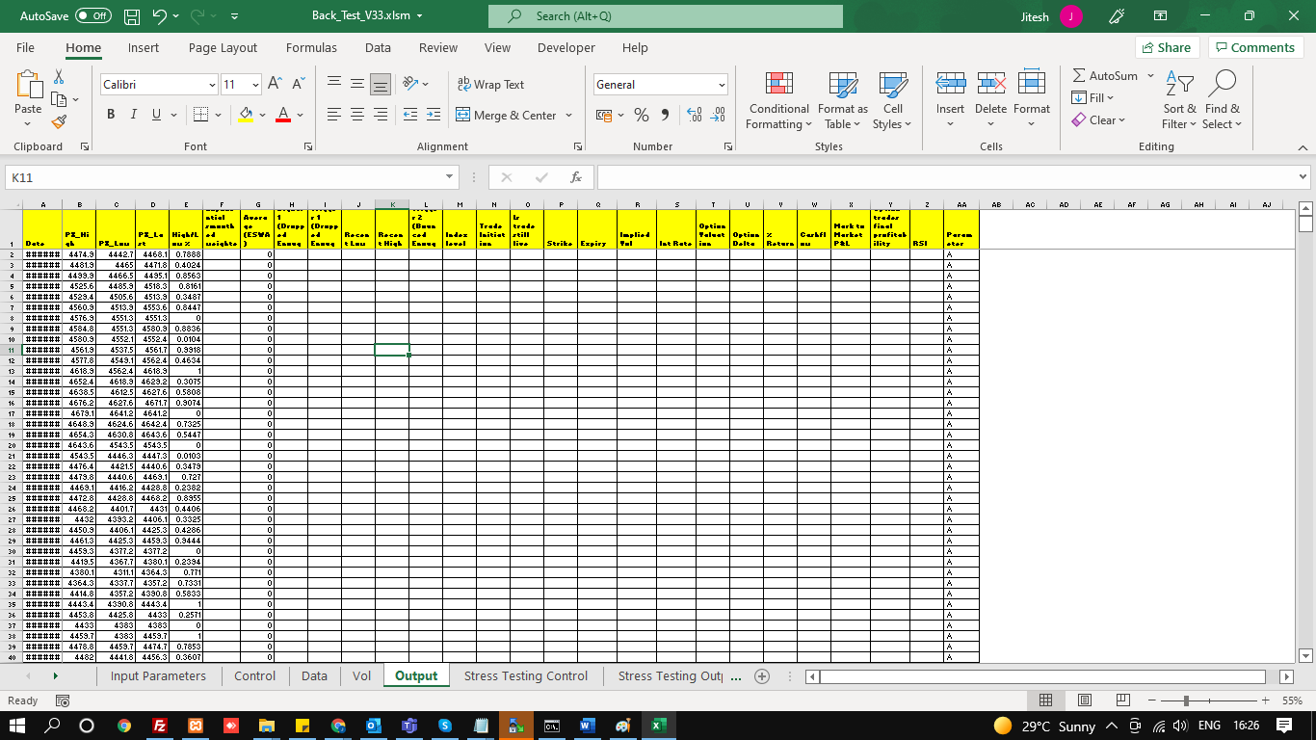The height and width of the screenshot is (740, 1316).
Task: Open the Formulas ribbon tab
Action: (311, 47)
